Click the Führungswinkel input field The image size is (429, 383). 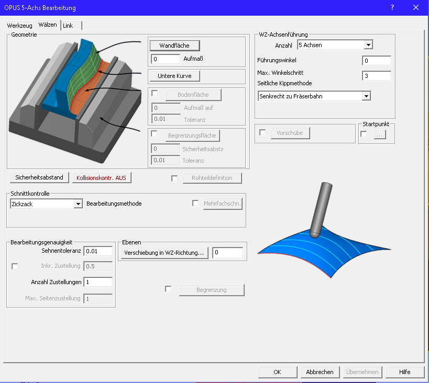coord(377,61)
